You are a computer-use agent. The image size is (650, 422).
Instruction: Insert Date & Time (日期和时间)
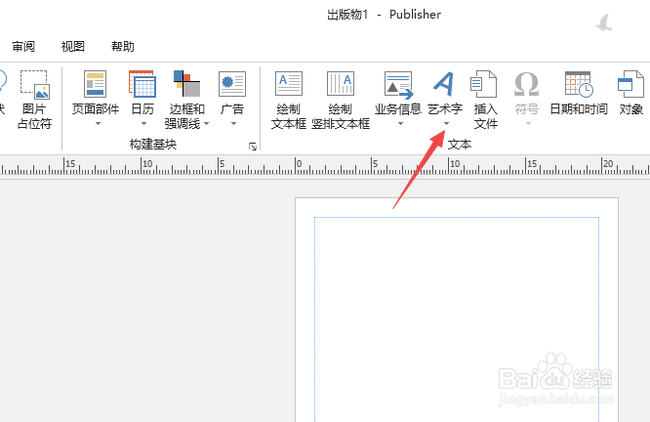579,93
